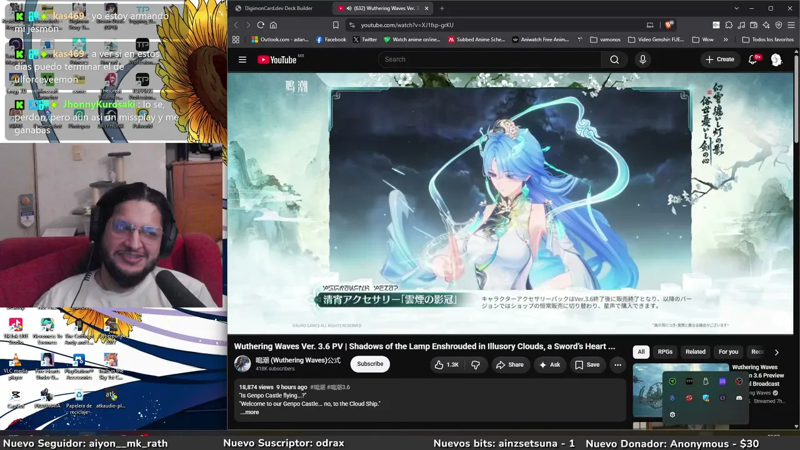This screenshot has height=450, width=800.
Task: Select the For you filter chip
Action: (x=729, y=352)
